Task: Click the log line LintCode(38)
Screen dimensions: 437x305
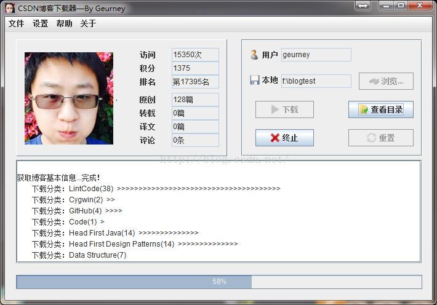Action: click(x=156, y=189)
